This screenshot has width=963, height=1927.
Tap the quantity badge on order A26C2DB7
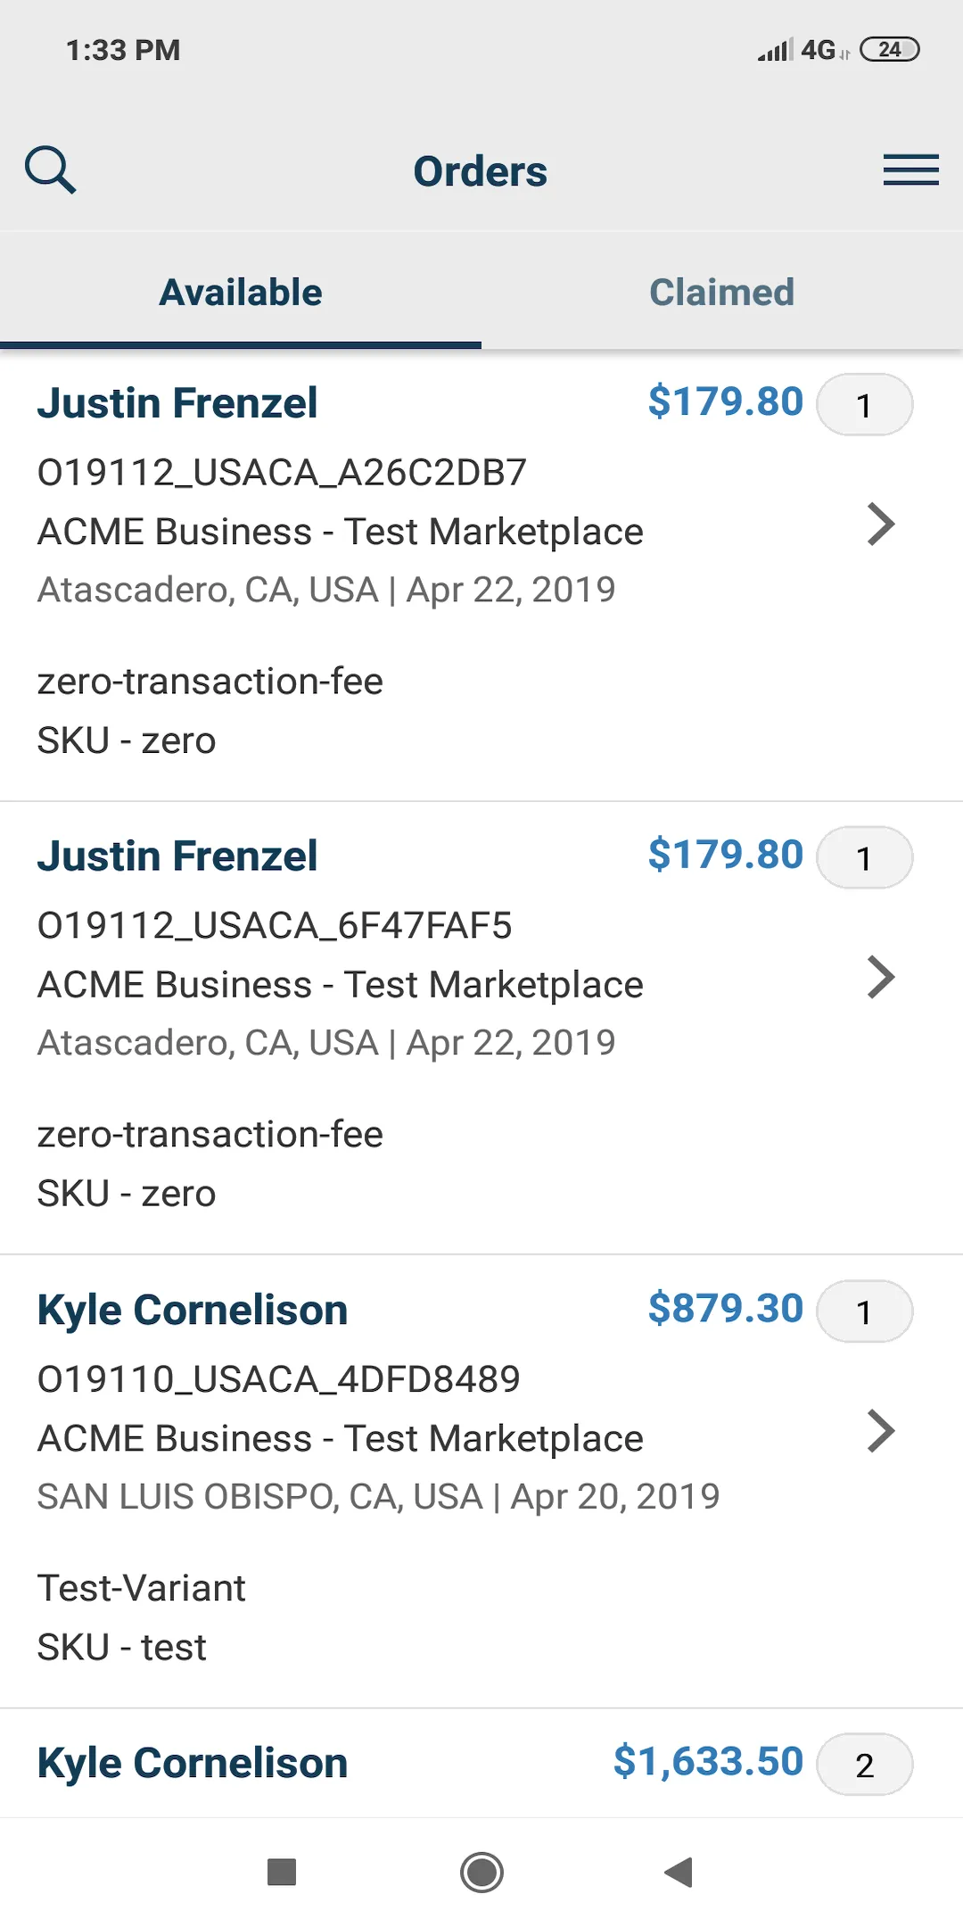[864, 405]
